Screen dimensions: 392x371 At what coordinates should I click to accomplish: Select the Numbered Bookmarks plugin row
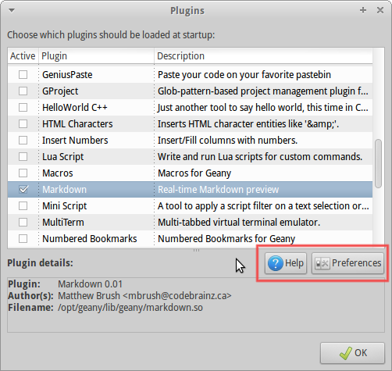190,239
